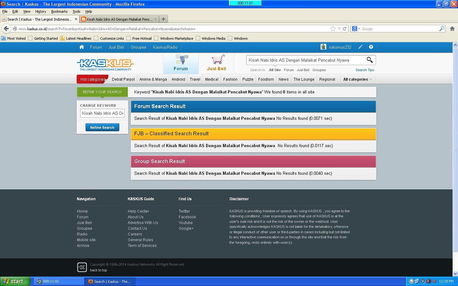
Task: Open the Search Tips link
Action: coord(365,70)
